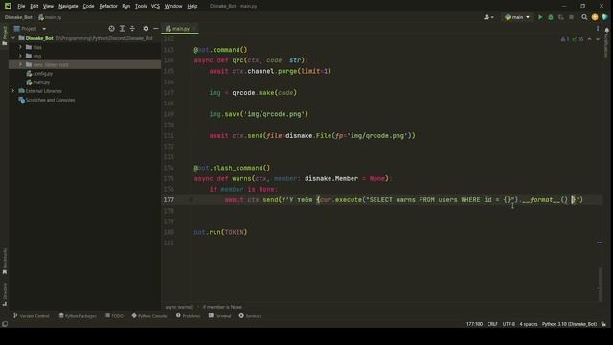Open the Run menu
Image resolution: width=613 pixels, height=345 pixels.
tap(125, 6)
